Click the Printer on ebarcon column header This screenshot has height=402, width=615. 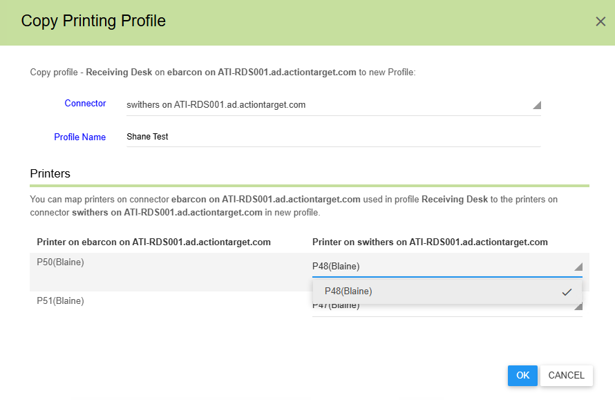(153, 242)
